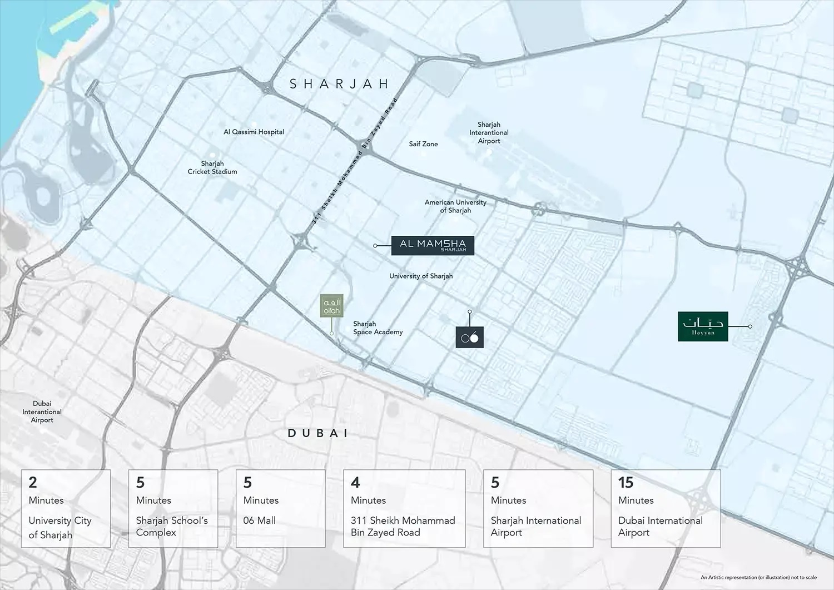Select the AL MAMSHA Sharjah map marker

433,245
